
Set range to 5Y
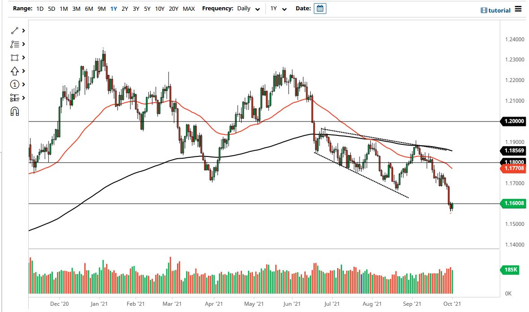click(x=147, y=9)
